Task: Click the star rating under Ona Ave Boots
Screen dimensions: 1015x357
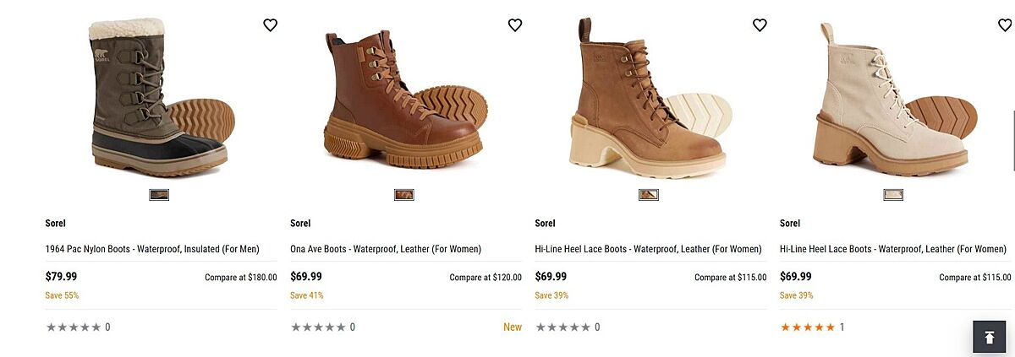Action: tap(318, 327)
